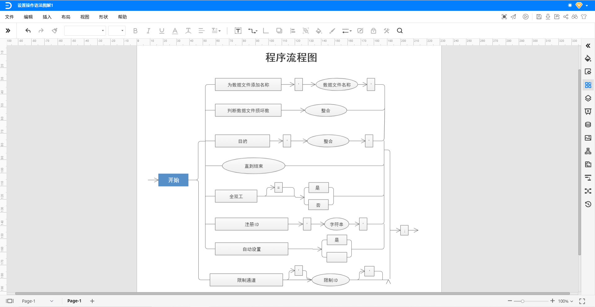Expand the Page-1 page selector dropdown
The width and height of the screenshot is (595, 307).
click(51, 301)
